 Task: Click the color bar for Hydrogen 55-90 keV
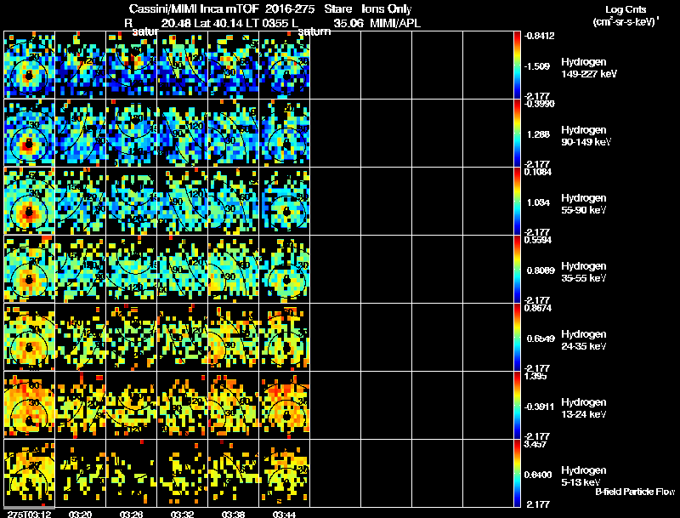pos(518,202)
